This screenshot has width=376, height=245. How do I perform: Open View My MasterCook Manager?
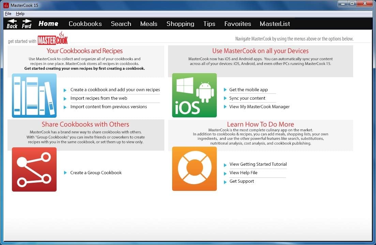click(259, 107)
